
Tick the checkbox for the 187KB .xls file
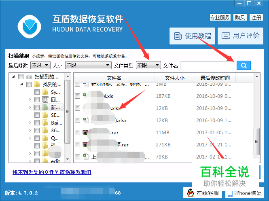tap(78, 96)
